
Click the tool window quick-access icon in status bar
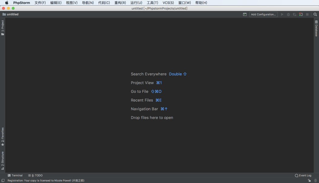pyautogui.click(x=3, y=181)
